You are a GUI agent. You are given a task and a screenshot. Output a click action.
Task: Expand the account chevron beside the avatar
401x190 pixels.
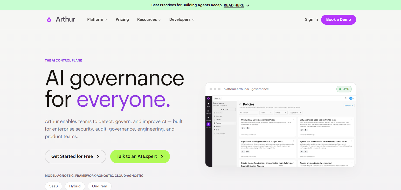(x=354, y=98)
